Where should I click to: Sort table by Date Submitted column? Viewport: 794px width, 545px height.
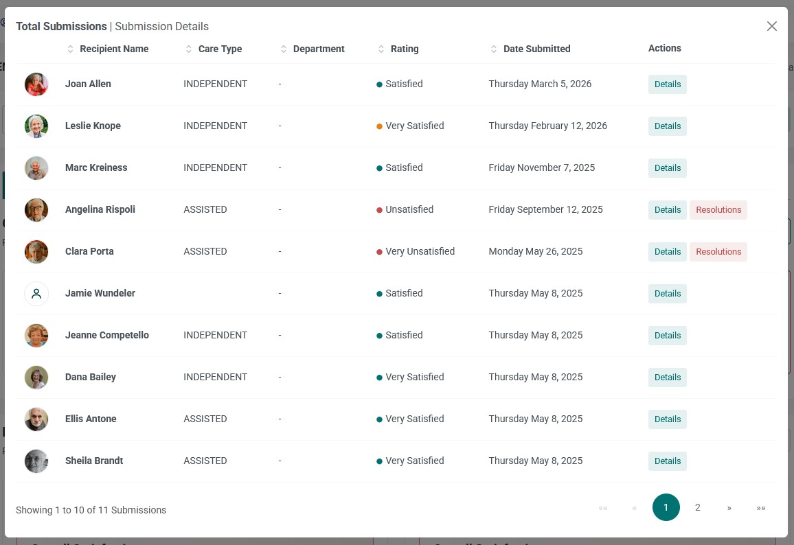pyautogui.click(x=494, y=49)
